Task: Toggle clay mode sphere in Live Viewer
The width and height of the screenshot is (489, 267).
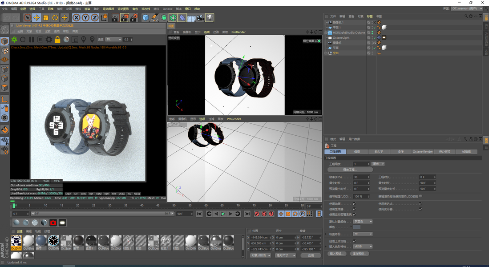Action: click(66, 40)
